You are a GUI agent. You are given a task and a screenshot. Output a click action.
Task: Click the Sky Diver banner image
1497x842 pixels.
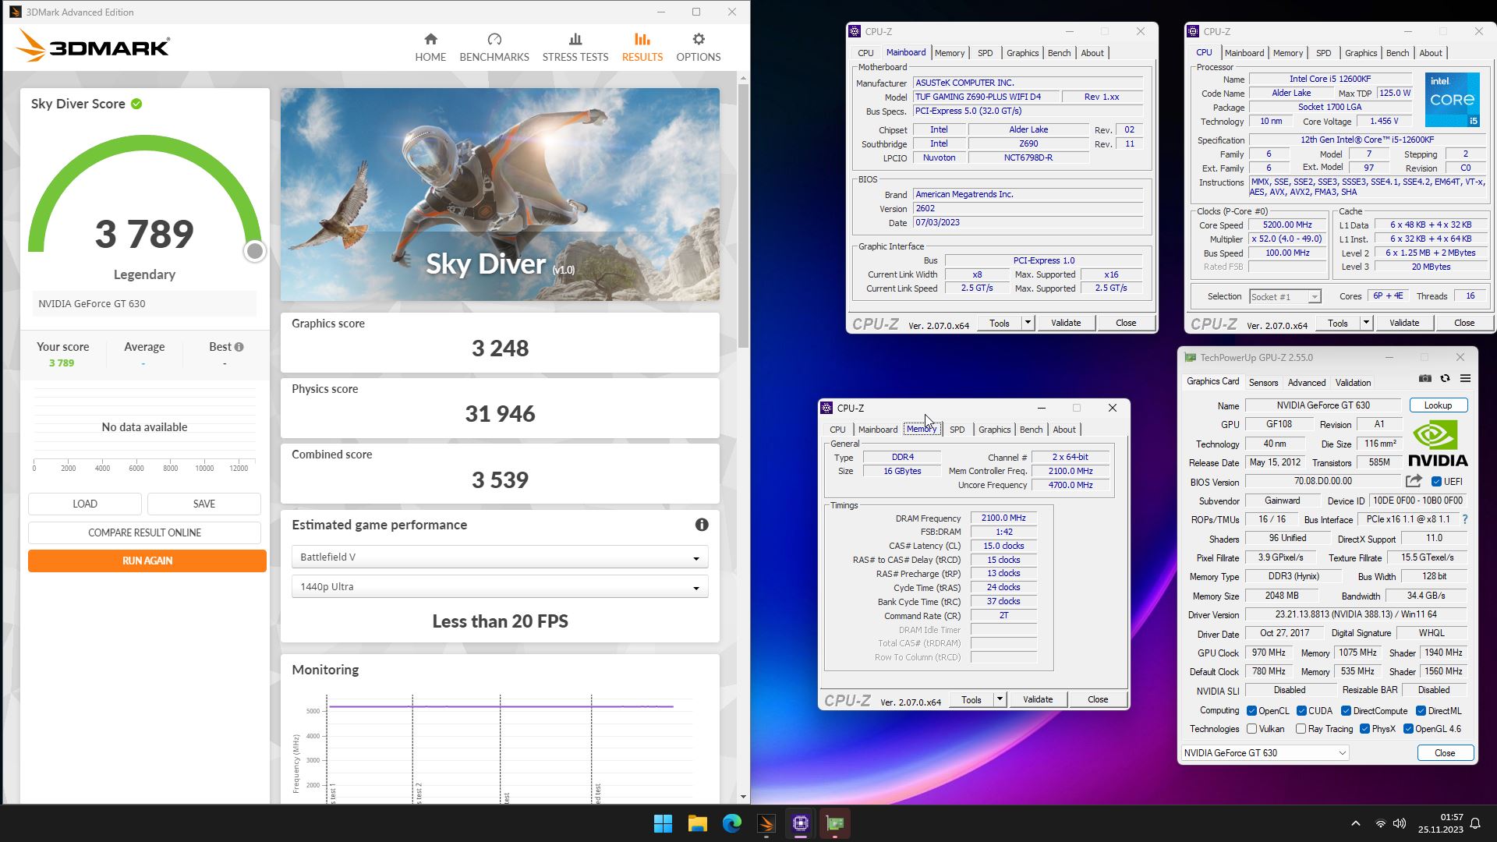click(x=500, y=194)
